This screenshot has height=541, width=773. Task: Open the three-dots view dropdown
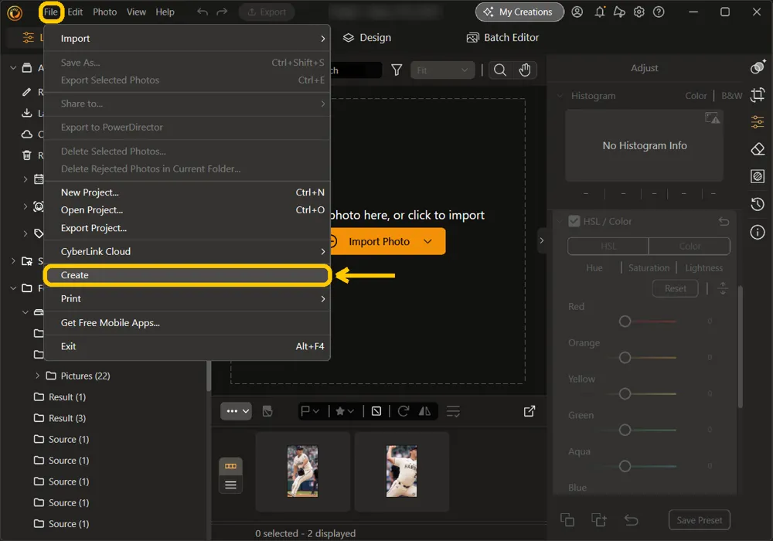236,411
